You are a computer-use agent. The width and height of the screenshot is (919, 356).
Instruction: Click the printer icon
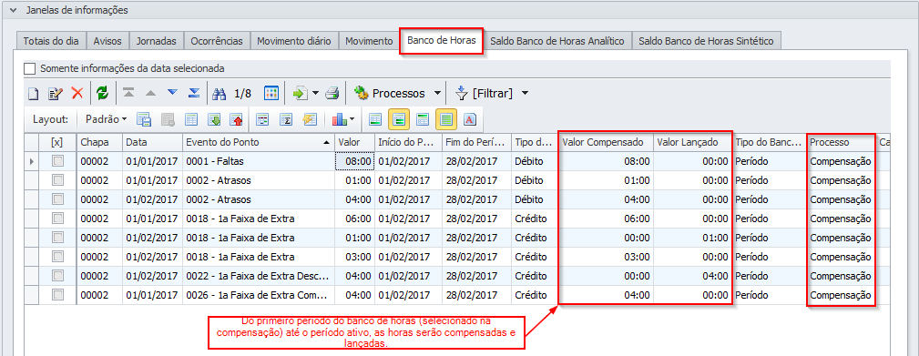pyautogui.click(x=332, y=93)
